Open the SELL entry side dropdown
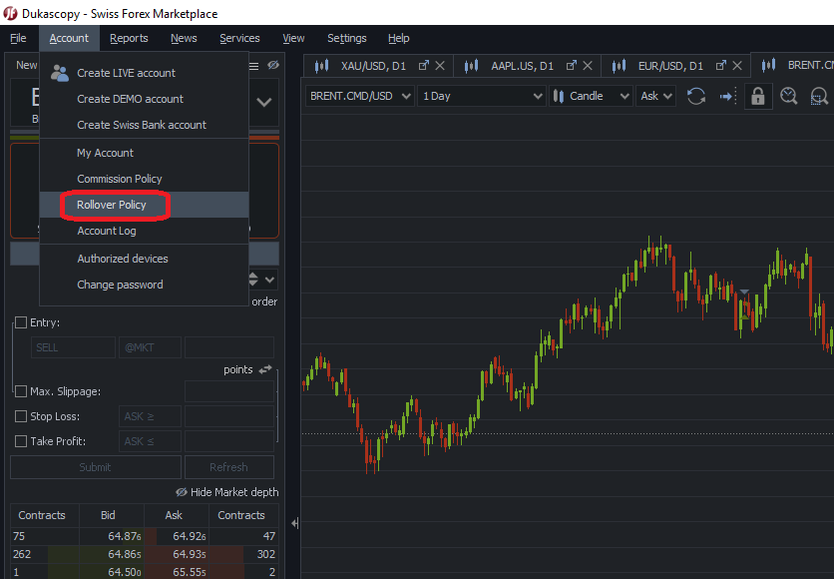Viewport: 834px width, 579px height. (73, 347)
